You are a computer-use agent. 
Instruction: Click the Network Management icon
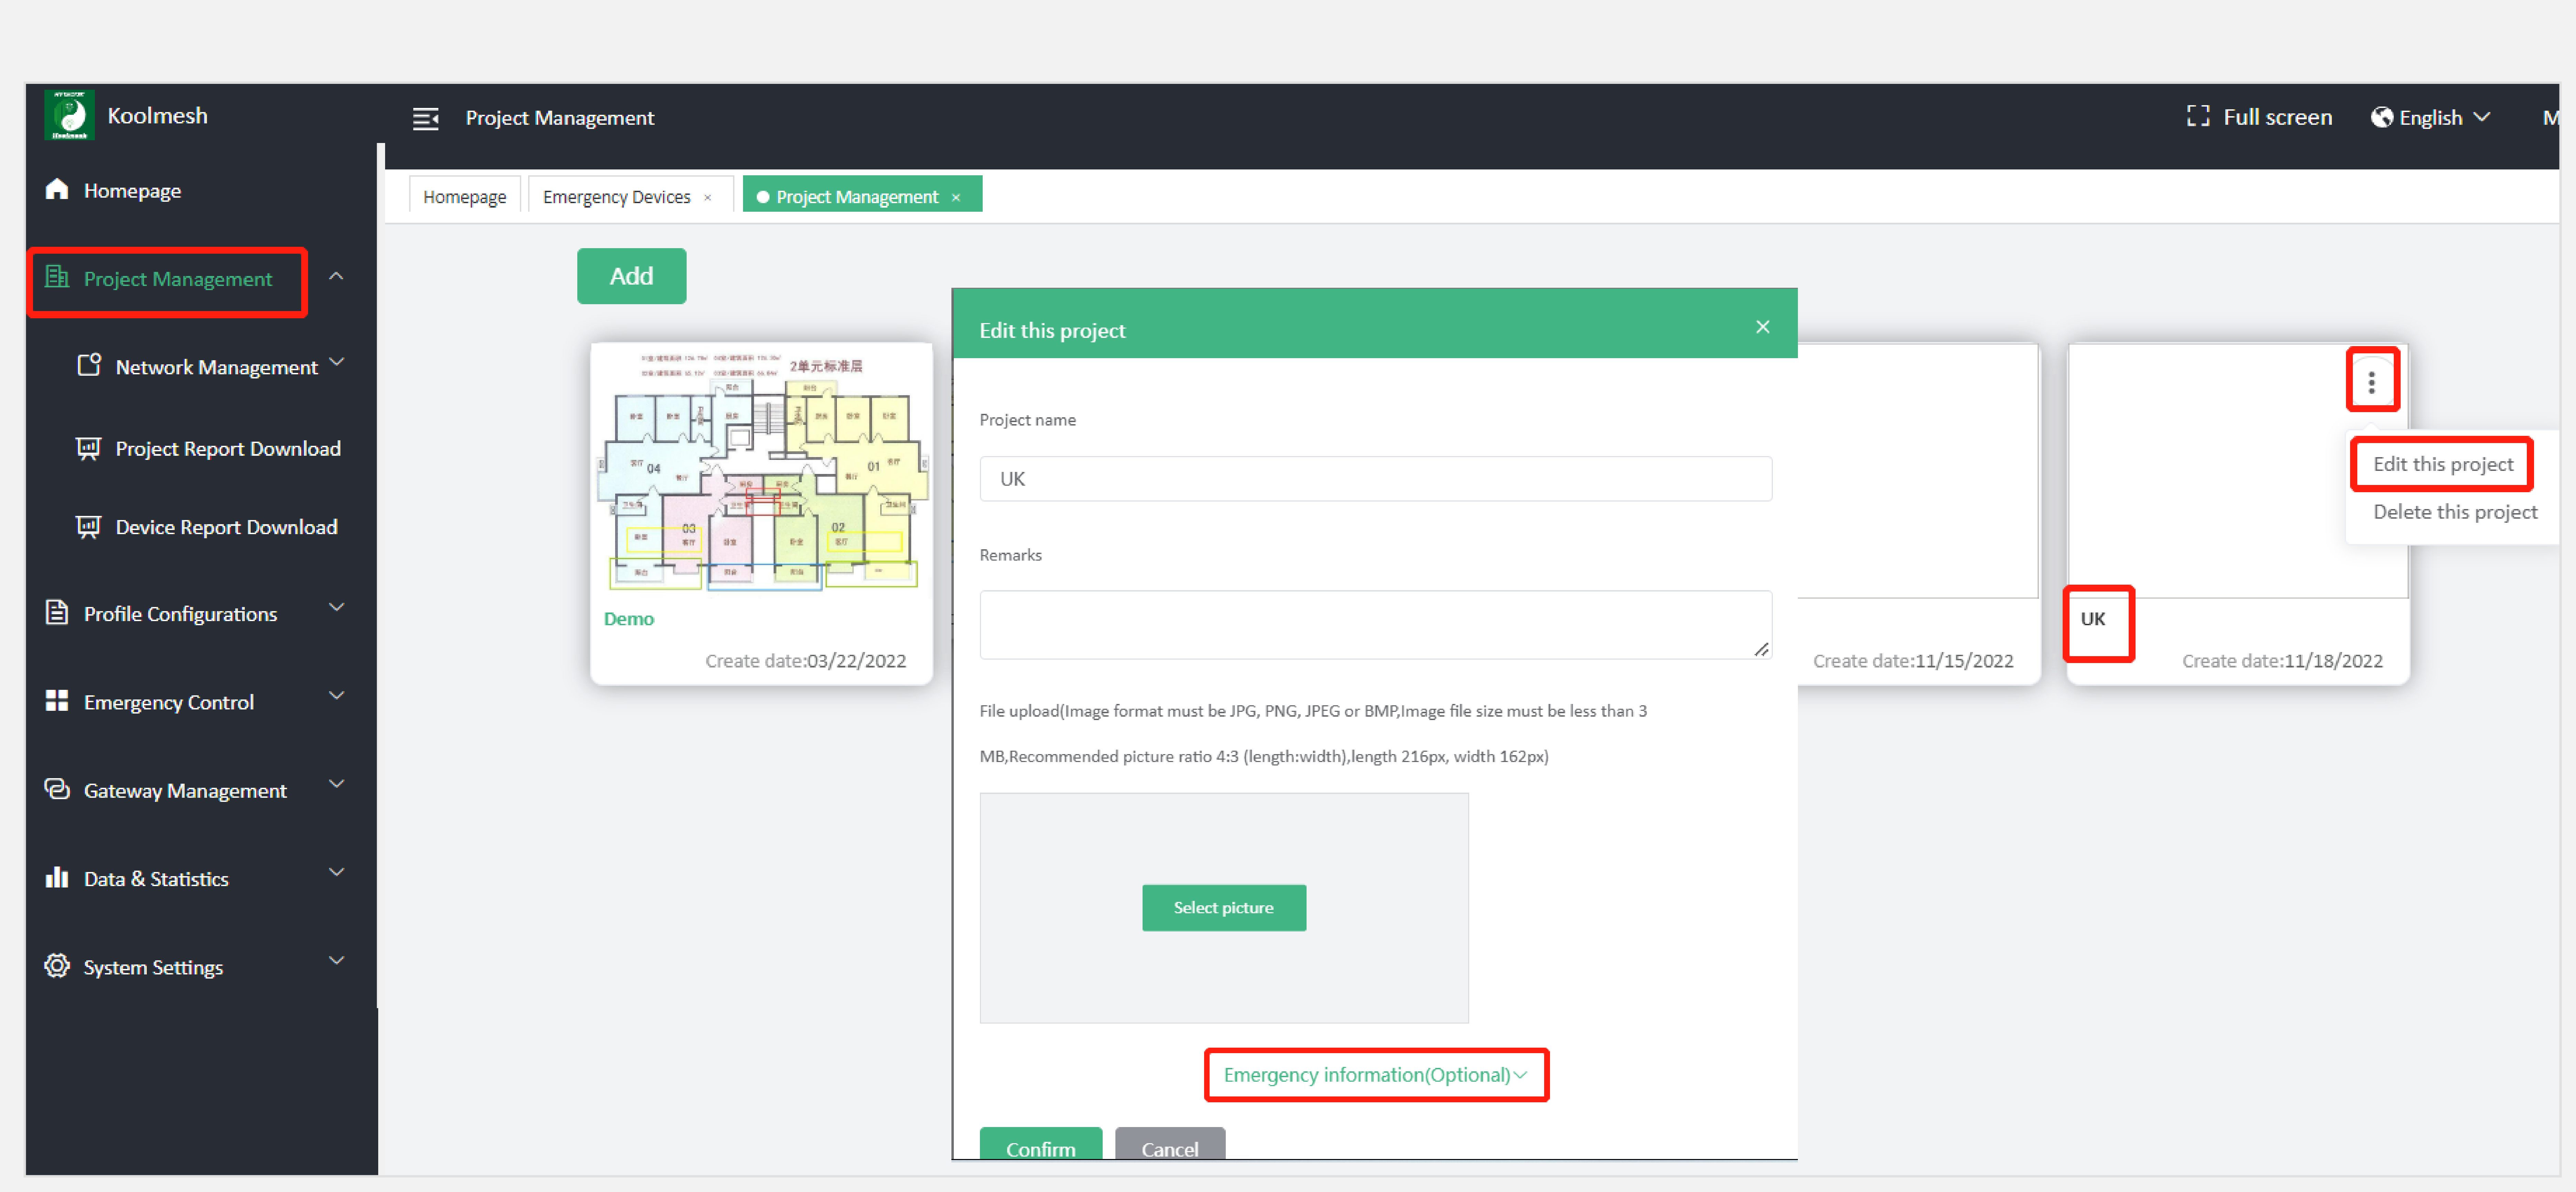click(89, 365)
